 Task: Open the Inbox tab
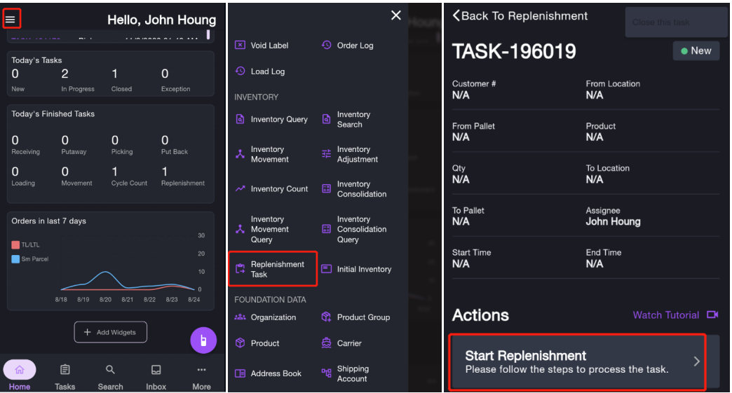[156, 376]
